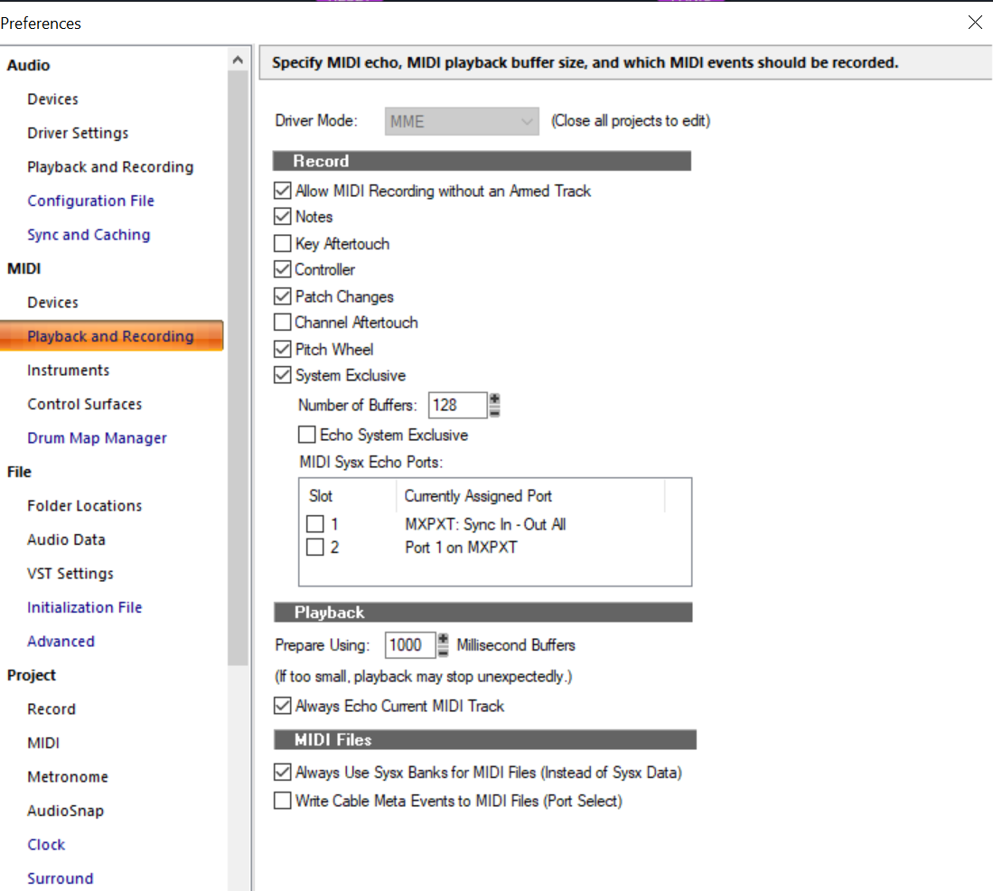Increase the Number of Buffers spinner
This screenshot has width=993, height=891.
click(494, 399)
